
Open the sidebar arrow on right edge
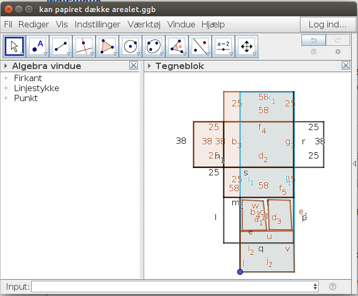point(354,163)
